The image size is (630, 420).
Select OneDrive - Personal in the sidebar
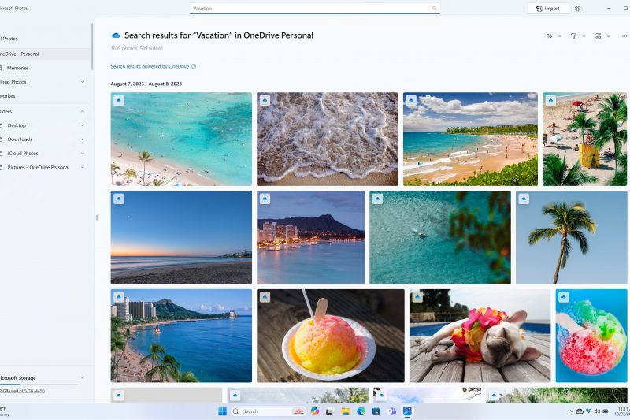tap(44, 54)
